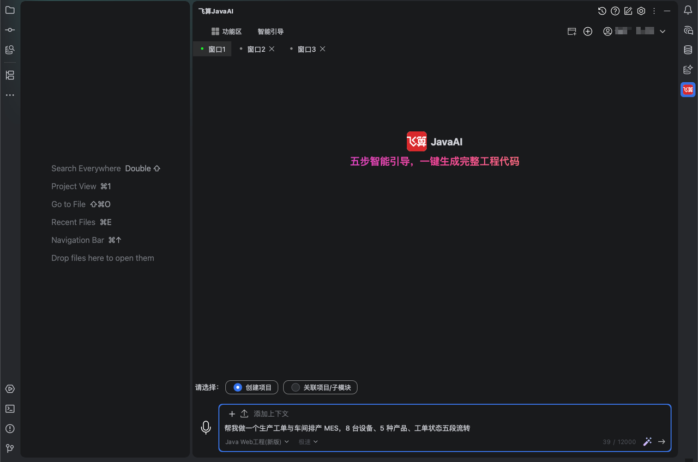
Task: Select the 关联项目/子模块 radio option
Action: point(320,387)
